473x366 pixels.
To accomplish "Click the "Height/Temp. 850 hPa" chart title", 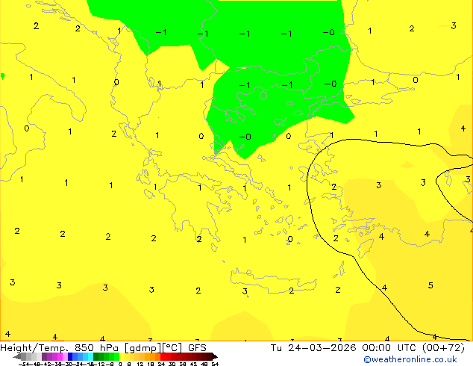I will click(x=59, y=348).
